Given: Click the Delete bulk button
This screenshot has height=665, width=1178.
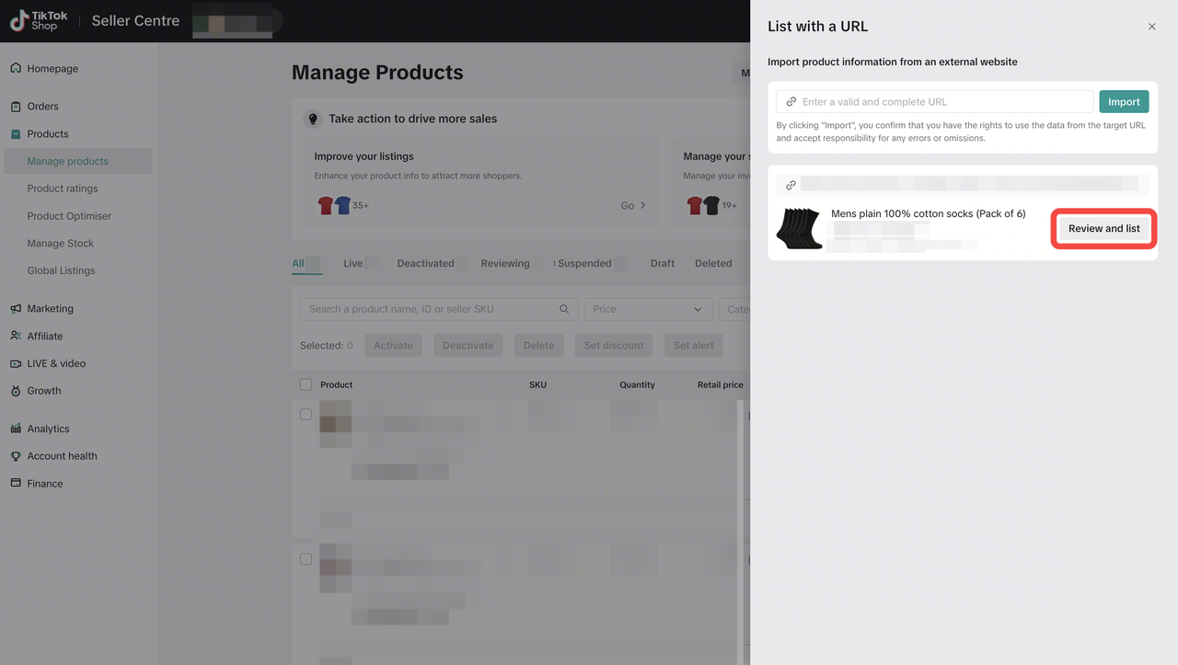Looking at the screenshot, I should (538, 346).
